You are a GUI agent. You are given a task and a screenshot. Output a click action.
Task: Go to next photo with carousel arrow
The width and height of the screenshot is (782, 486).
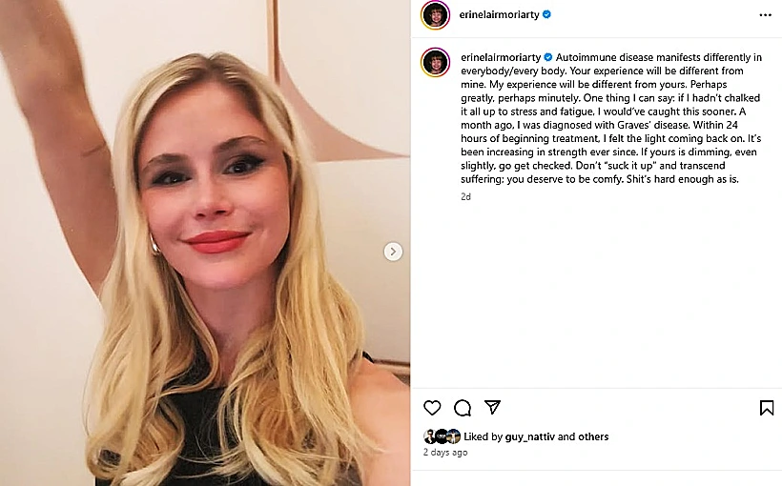coord(393,252)
